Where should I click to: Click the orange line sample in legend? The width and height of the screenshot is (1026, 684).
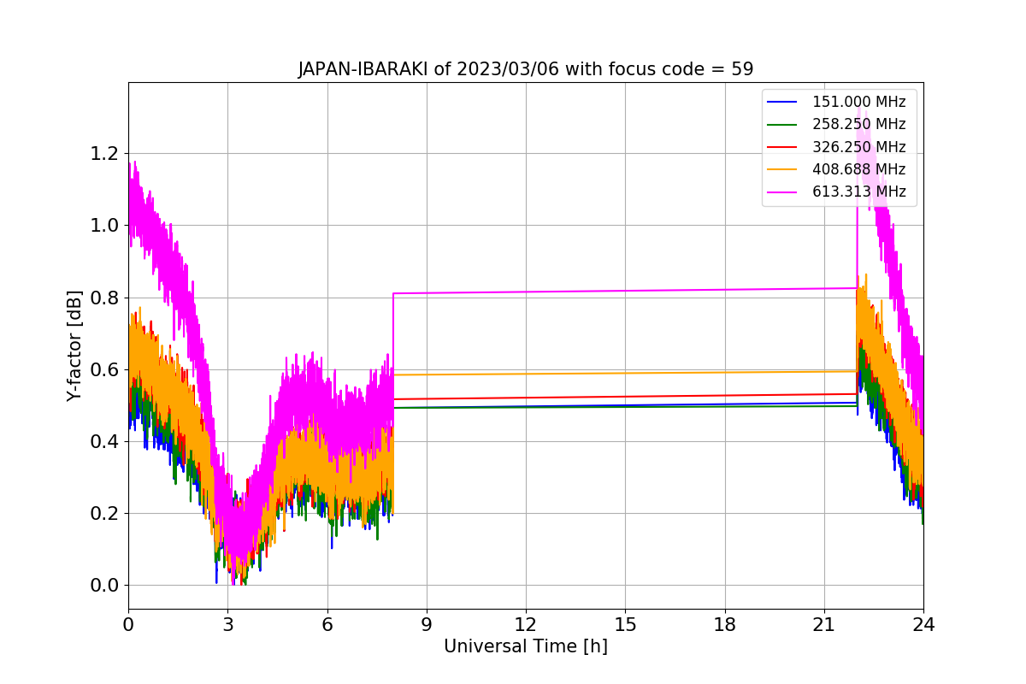(782, 169)
